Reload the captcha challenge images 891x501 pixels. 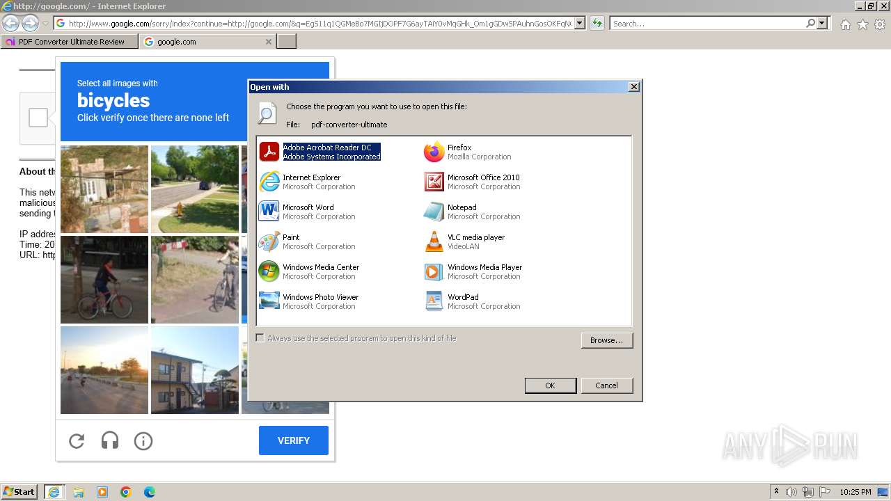pos(77,440)
